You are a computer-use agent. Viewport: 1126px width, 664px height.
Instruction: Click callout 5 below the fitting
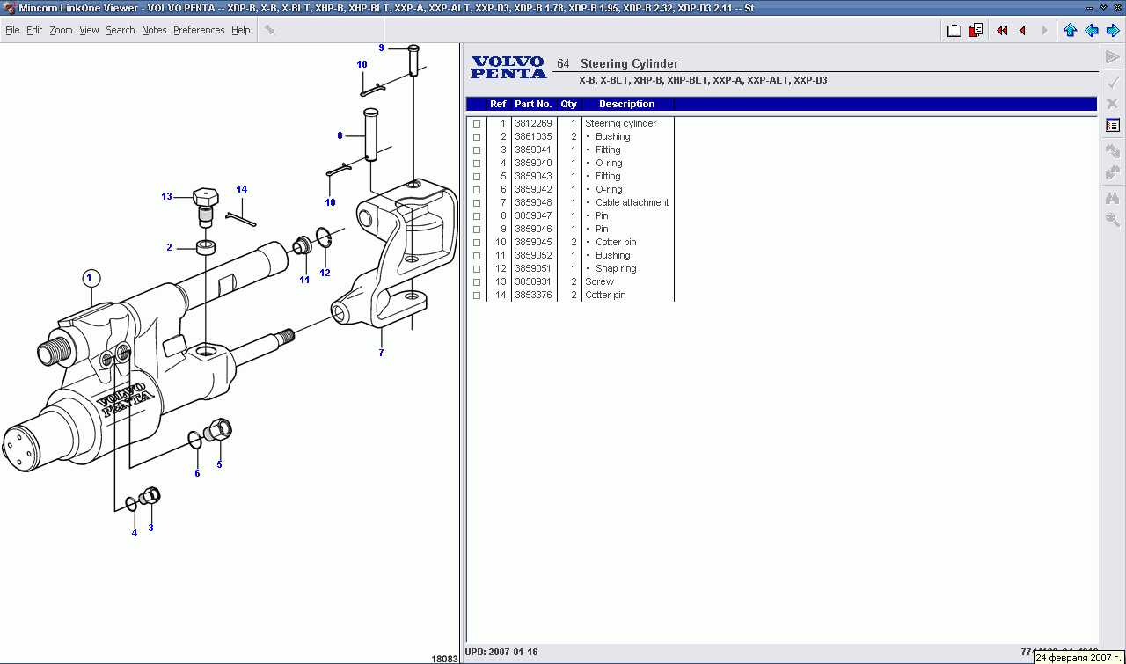pos(219,464)
